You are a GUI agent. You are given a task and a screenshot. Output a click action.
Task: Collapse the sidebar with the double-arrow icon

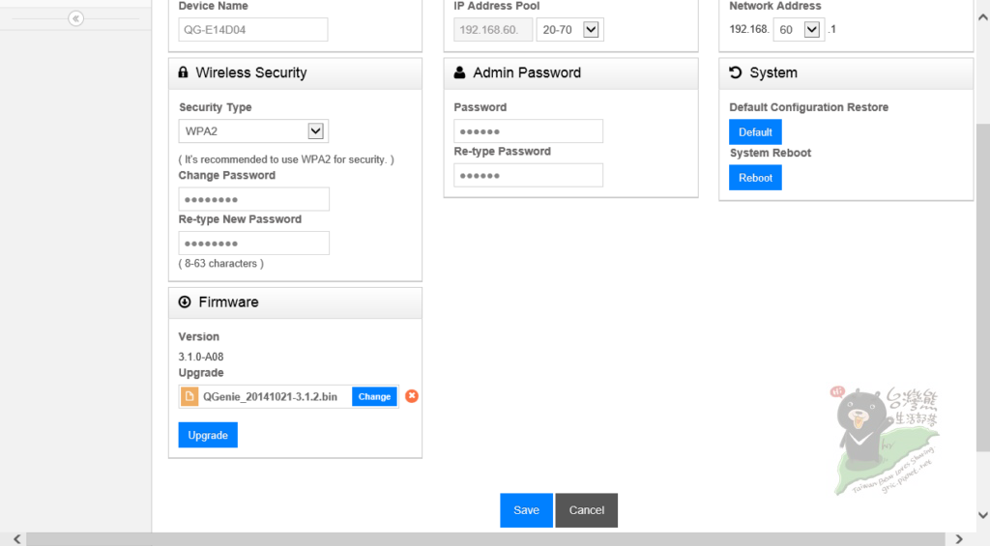tap(75, 18)
